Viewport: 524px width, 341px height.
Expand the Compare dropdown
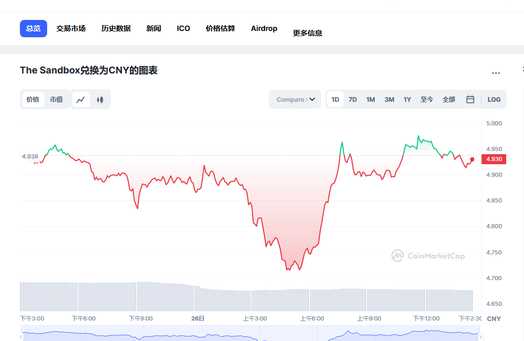coord(295,99)
